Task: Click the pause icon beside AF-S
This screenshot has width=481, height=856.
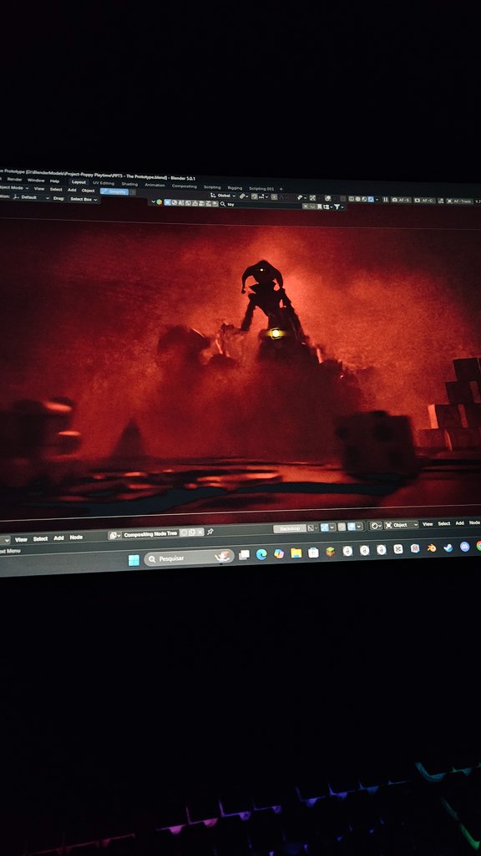Action: click(386, 200)
